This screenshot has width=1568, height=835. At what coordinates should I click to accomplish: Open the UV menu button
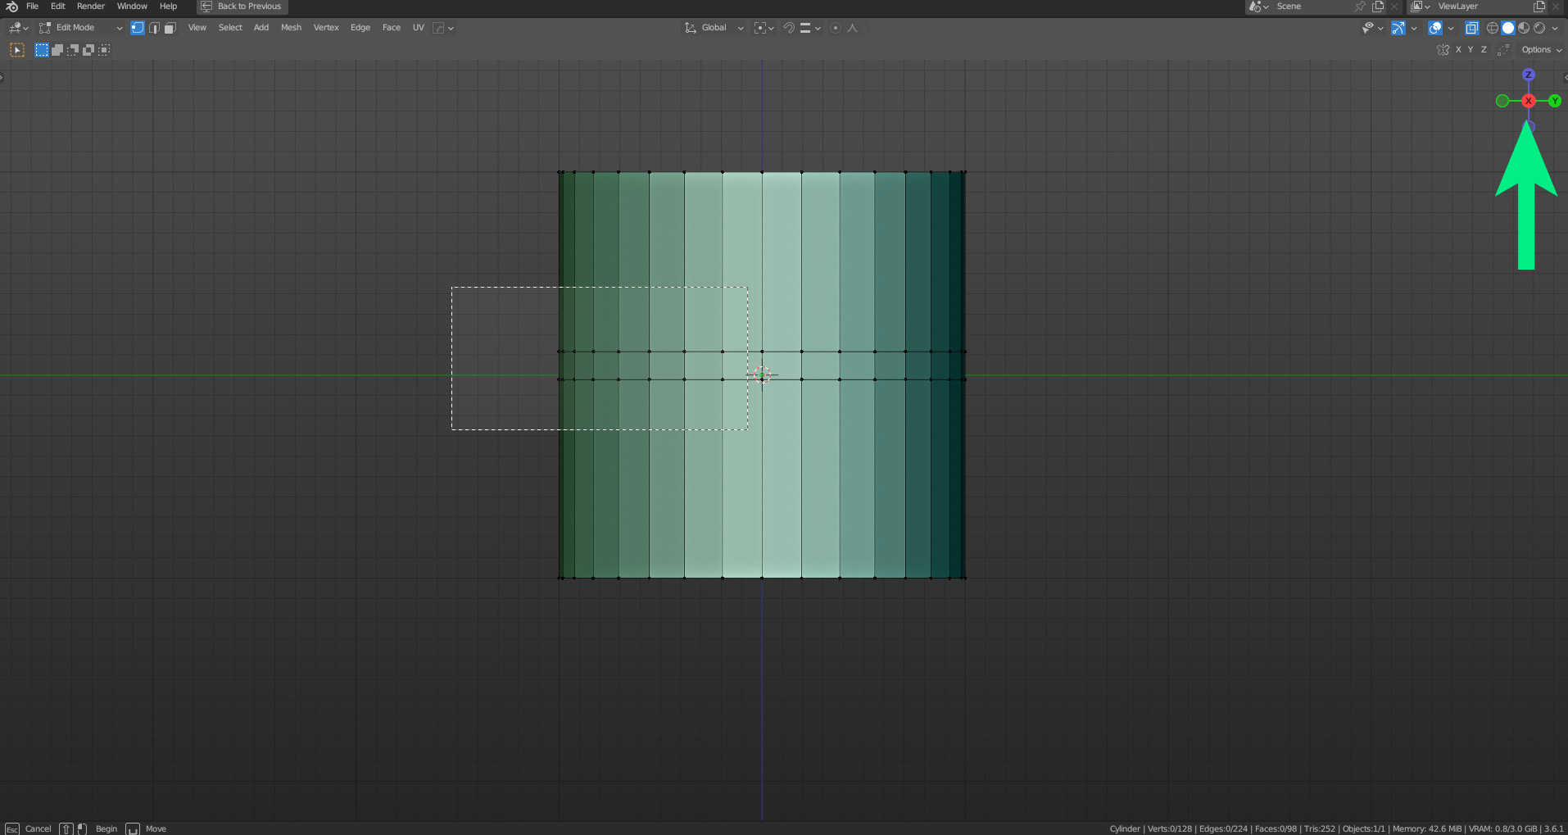(418, 28)
